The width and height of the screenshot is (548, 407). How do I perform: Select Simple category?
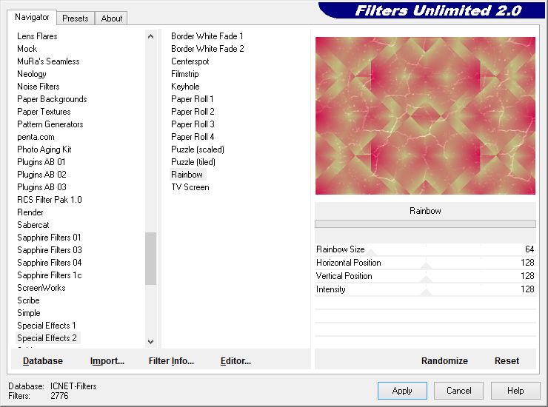(x=29, y=313)
